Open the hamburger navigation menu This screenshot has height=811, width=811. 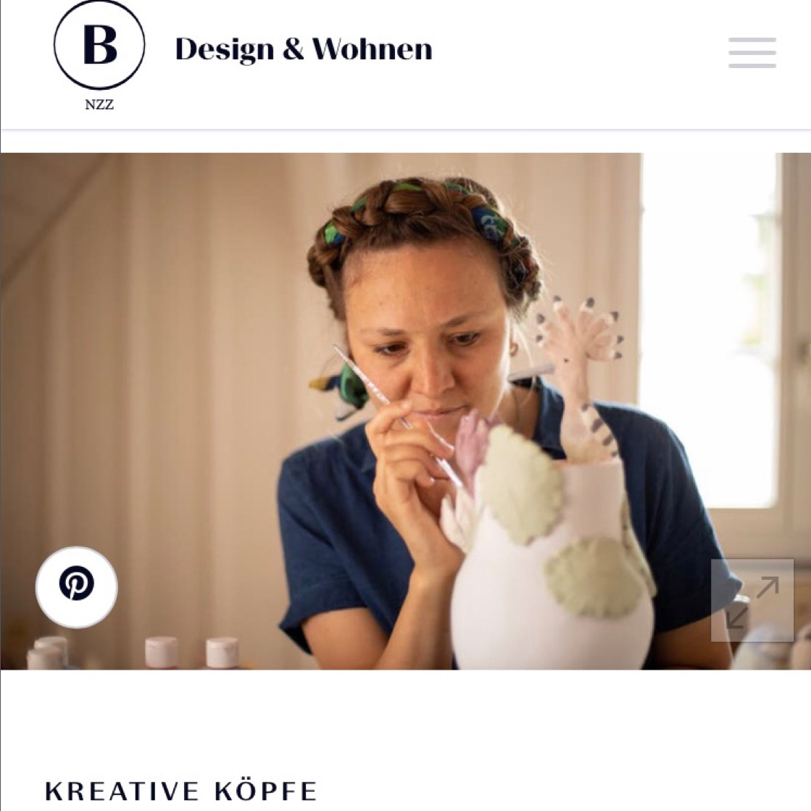click(752, 52)
